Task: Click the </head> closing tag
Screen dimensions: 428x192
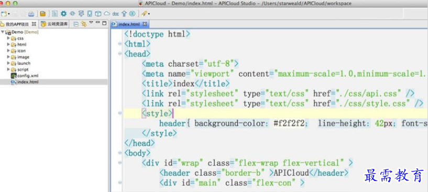Action: 139,143
